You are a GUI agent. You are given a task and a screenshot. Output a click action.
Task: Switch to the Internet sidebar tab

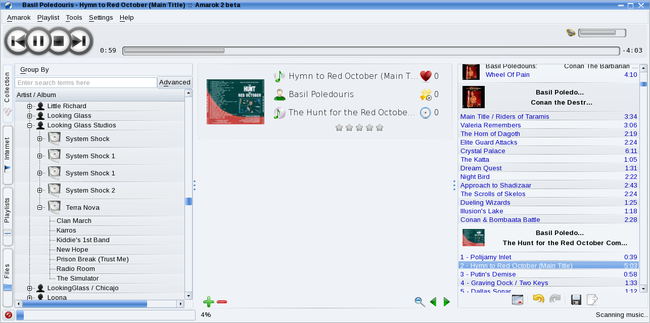[x=8, y=155]
